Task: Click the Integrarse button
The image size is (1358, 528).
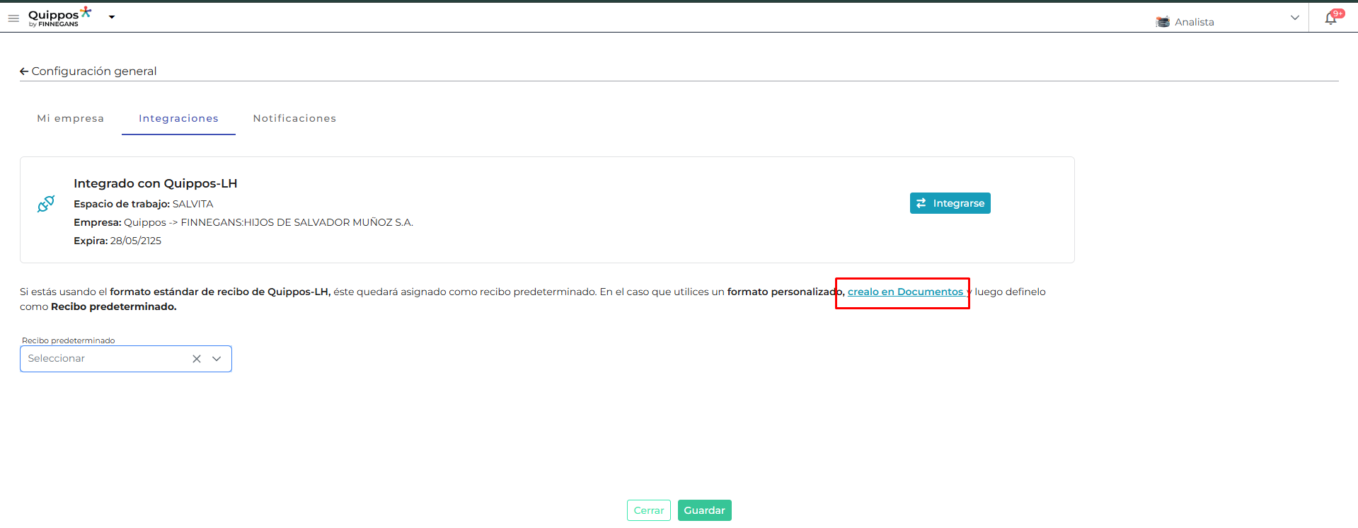Action: click(x=950, y=203)
